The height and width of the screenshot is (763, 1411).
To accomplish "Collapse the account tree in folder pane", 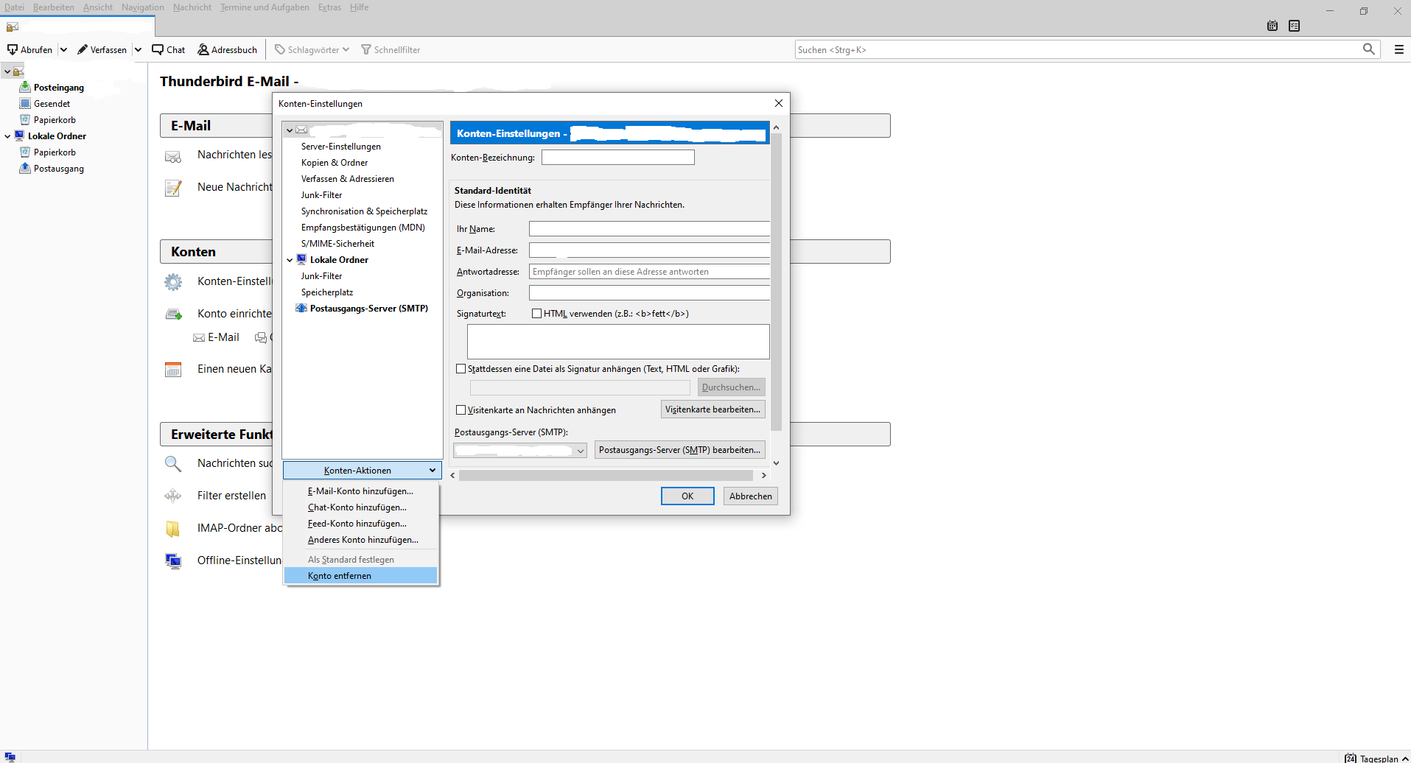I will pos(7,71).
